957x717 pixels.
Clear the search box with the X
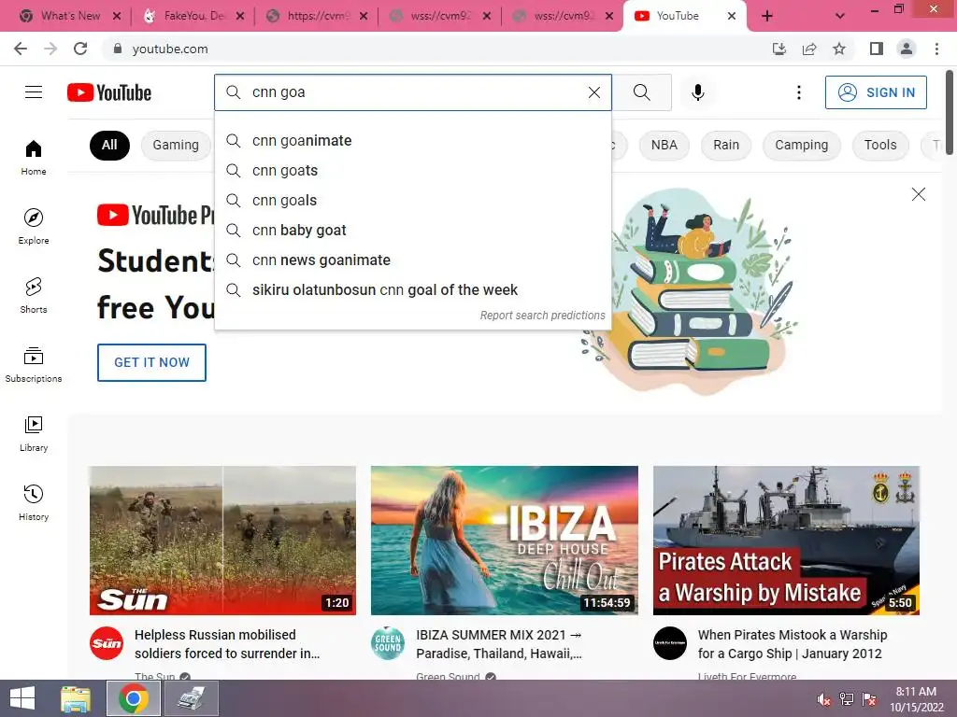pyautogui.click(x=593, y=92)
